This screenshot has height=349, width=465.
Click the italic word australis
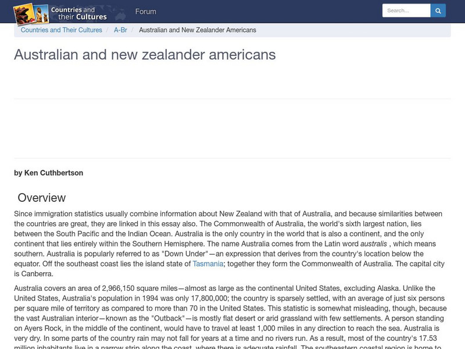point(373,244)
